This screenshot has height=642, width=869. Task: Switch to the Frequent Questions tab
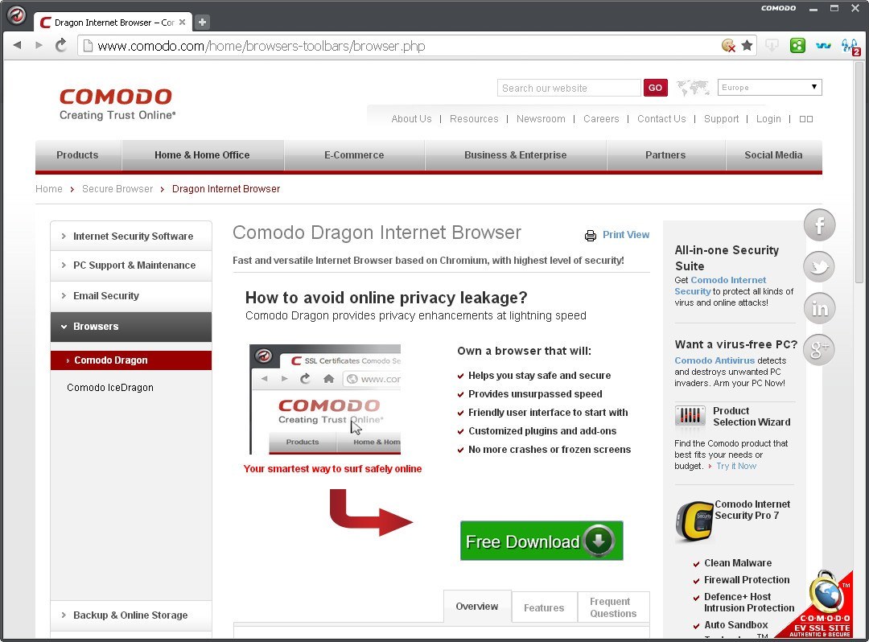tap(613, 607)
